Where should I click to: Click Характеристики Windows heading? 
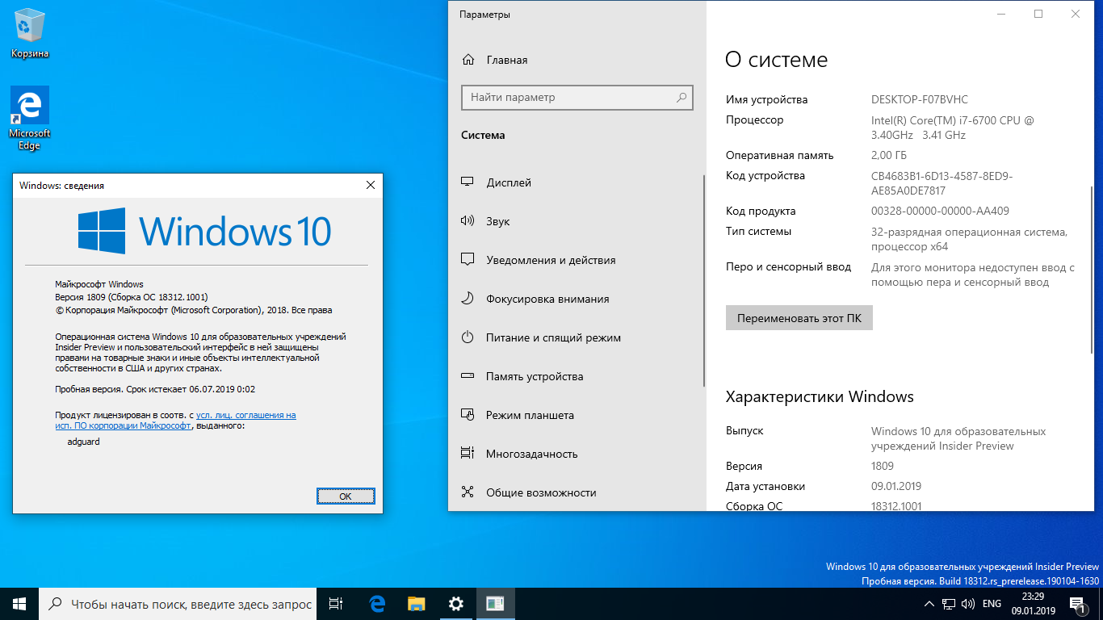click(820, 396)
